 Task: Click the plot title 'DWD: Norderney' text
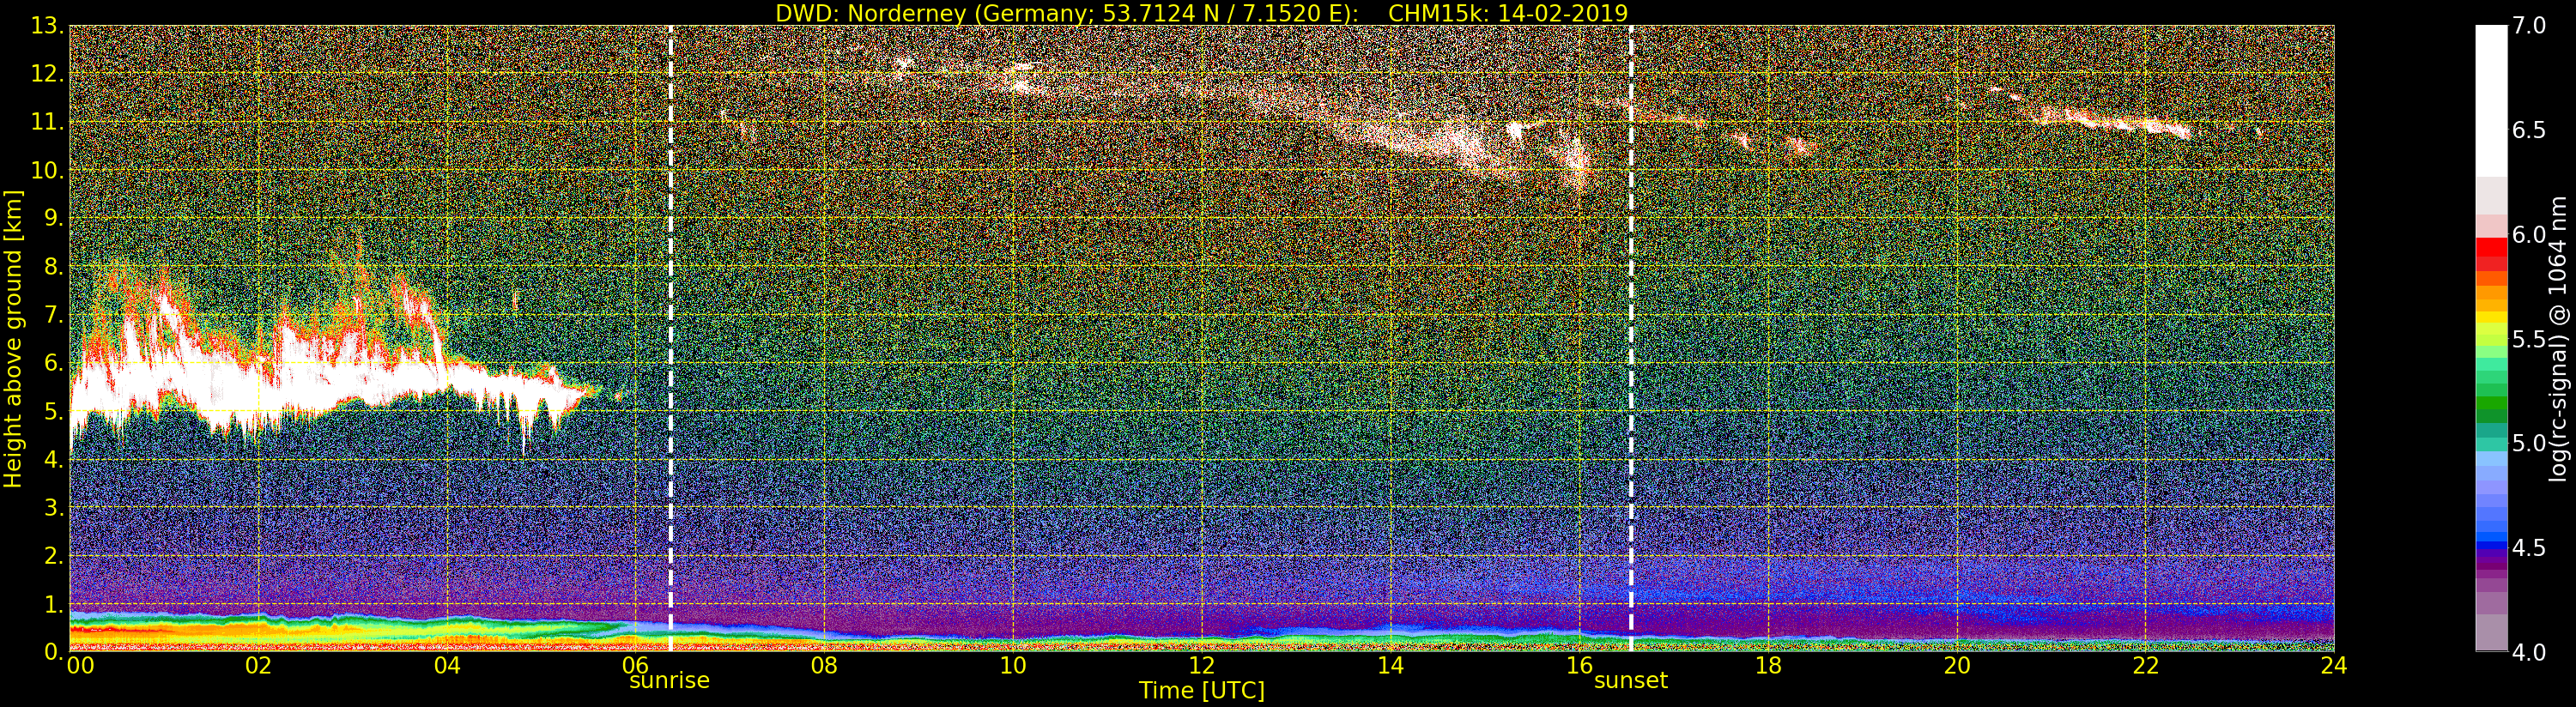[x=871, y=13]
